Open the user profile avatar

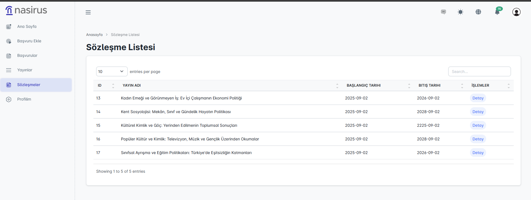click(x=516, y=12)
